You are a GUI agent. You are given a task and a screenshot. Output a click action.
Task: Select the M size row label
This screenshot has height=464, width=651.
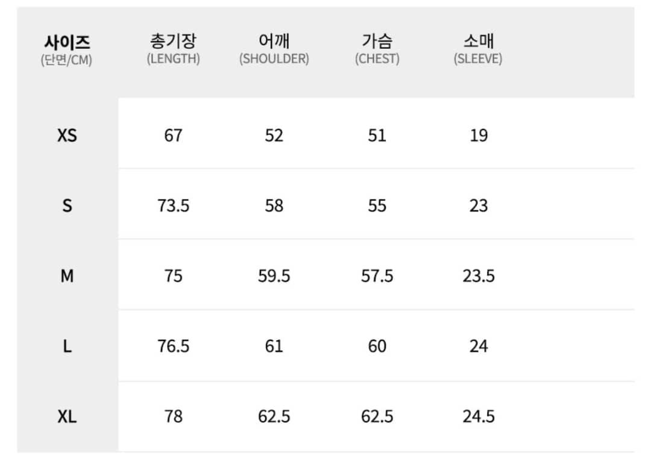67,276
